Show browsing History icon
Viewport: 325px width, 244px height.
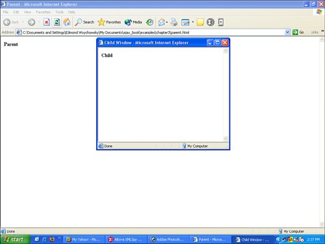pyautogui.click(x=149, y=22)
